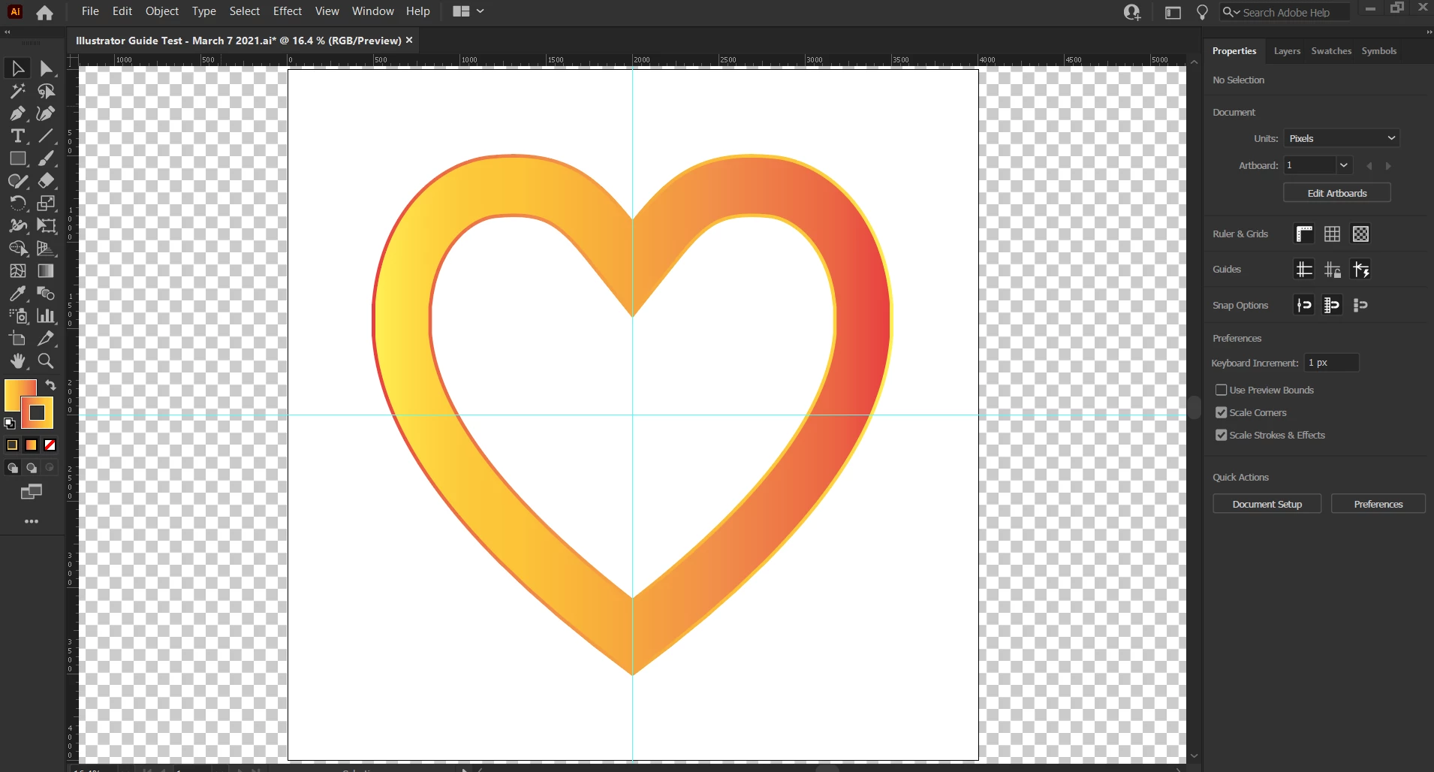Choose the Eraser tool
The width and height of the screenshot is (1434, 772).
pos(46,181)
